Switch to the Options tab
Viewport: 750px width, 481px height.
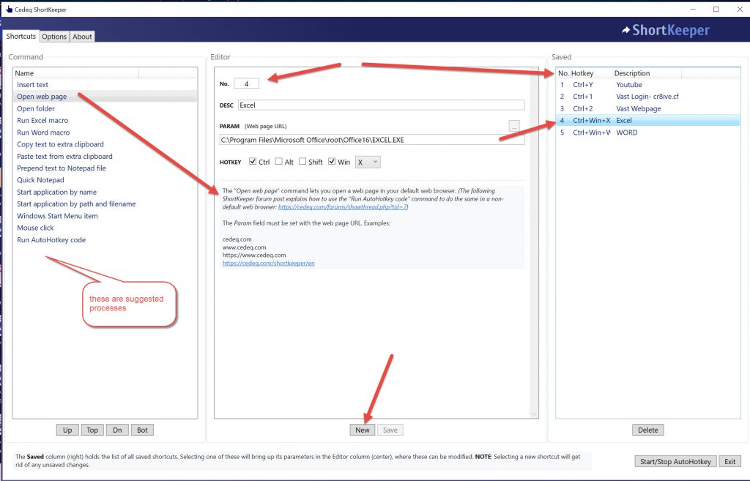point(54,37)
